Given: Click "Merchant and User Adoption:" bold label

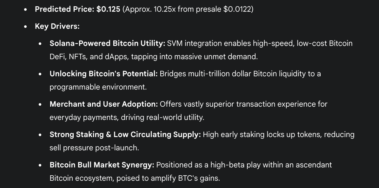Looking at the screenshot, I should click(104, 104).
